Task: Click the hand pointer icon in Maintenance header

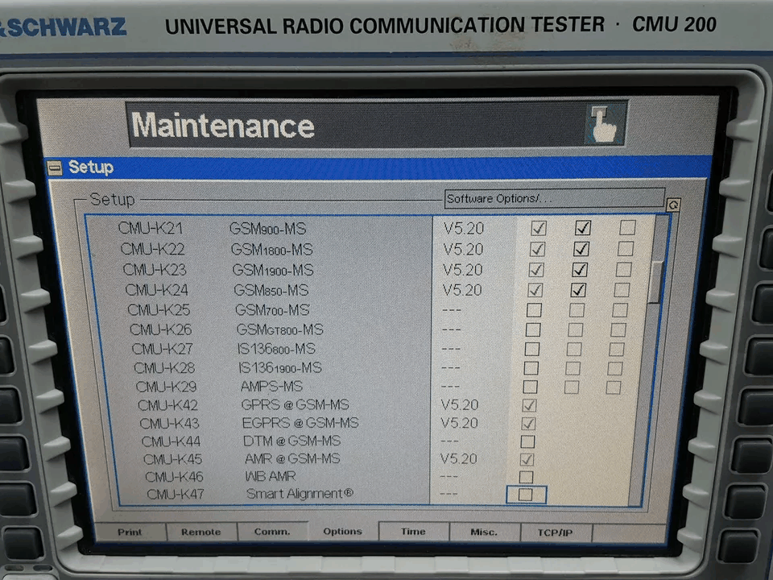Action: pos(605,124)
